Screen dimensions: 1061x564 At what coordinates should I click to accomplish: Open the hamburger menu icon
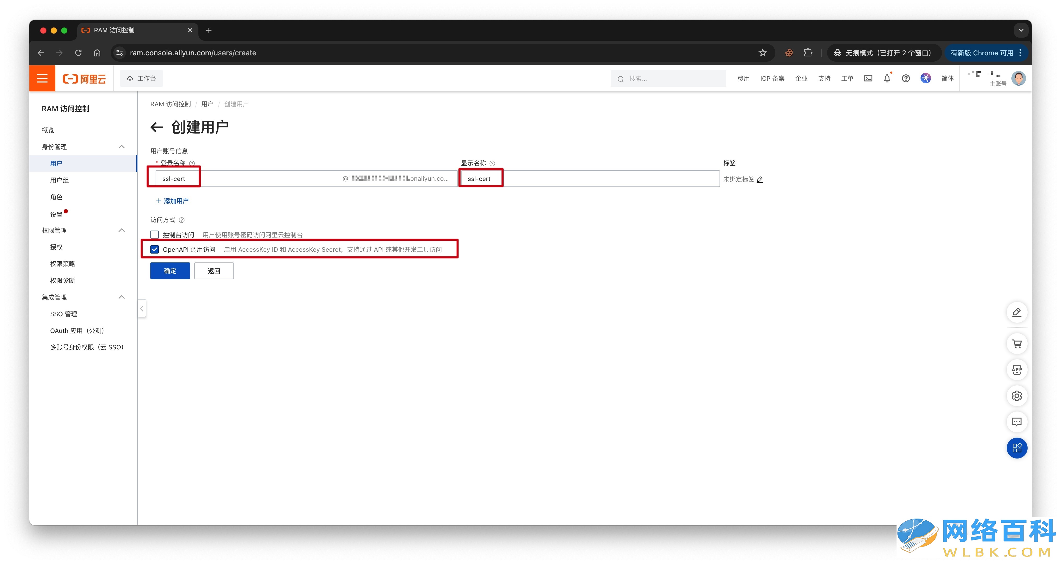[x=42, y=78]
